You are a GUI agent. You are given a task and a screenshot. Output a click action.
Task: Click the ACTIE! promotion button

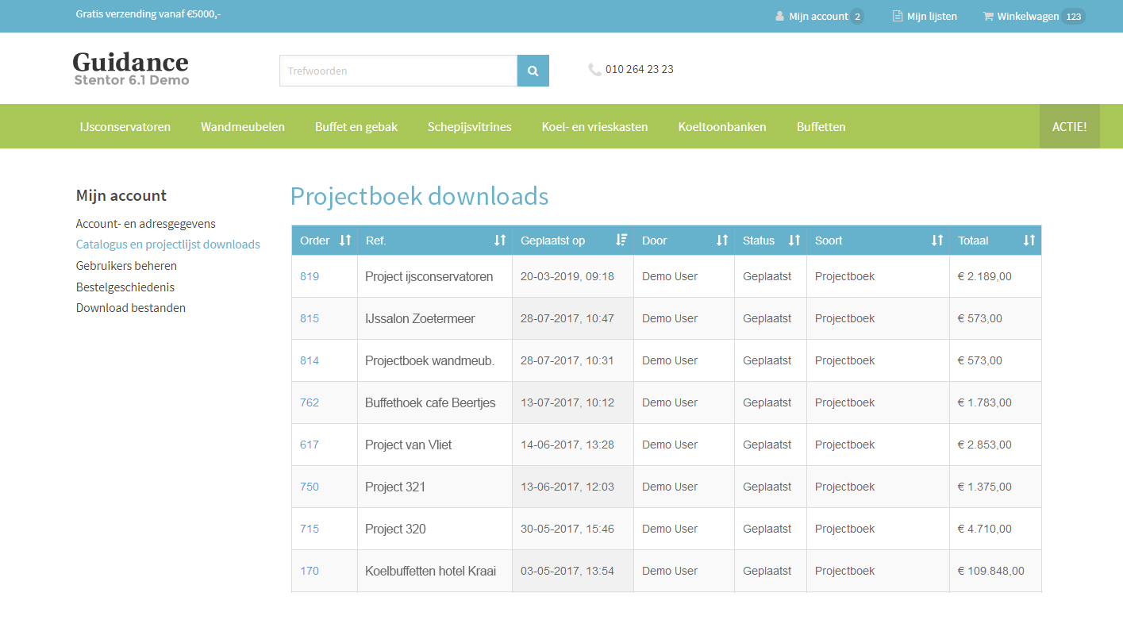tap(1069, 126)
